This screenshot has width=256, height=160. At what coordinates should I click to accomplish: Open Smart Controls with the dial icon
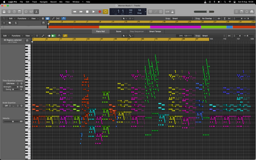[26, 12]
